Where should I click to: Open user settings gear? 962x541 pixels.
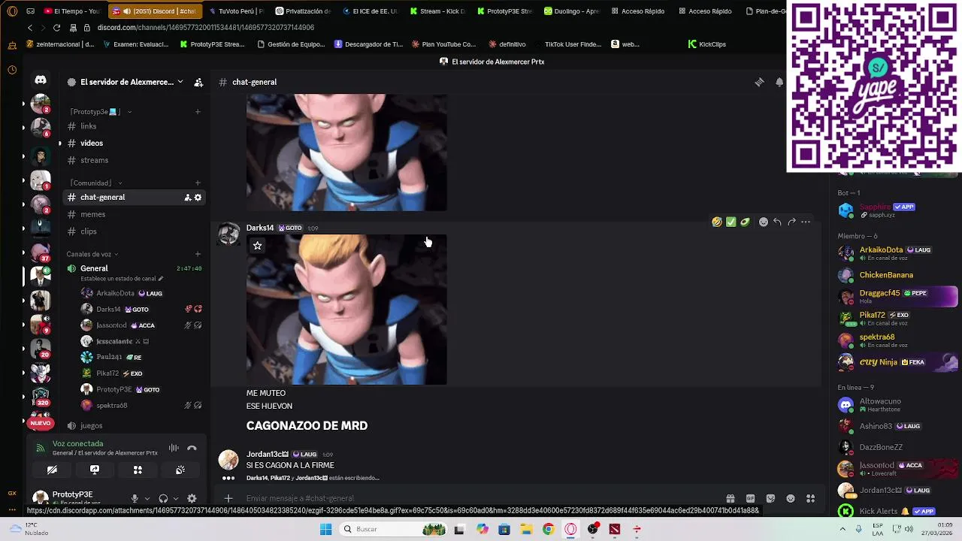(192, 498)
